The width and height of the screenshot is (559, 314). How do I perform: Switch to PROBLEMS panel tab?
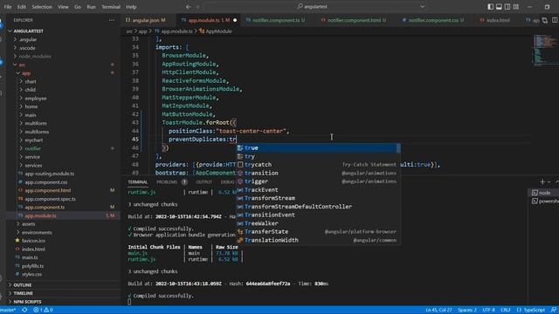point(167,182)
